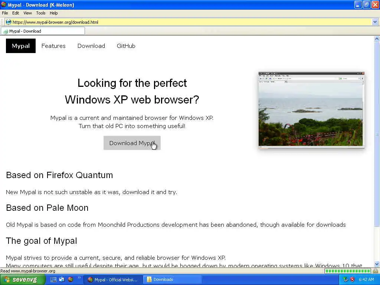
Task: Open the Download link in site navigation
Action: pyautogui.click(x=91, y=46)
